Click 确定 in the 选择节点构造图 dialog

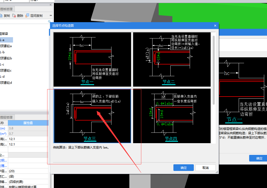point(183,168)
